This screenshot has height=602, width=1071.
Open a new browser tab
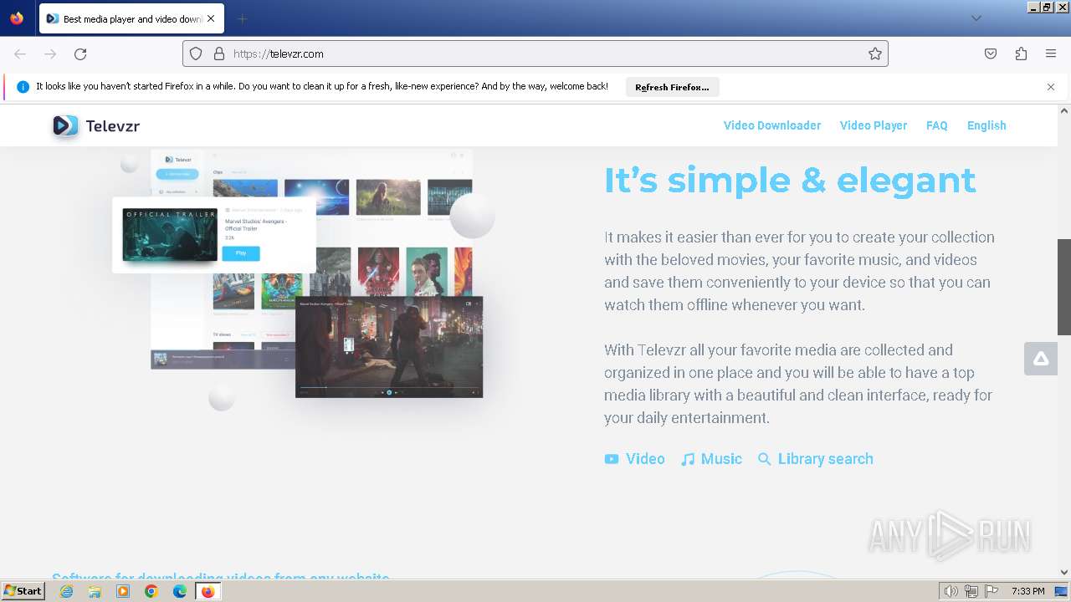(x=242, y=18)
